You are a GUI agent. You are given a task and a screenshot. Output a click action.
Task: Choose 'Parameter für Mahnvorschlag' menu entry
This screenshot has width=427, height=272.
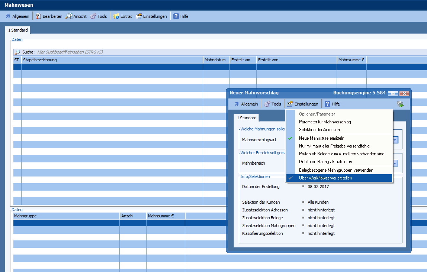325,122
